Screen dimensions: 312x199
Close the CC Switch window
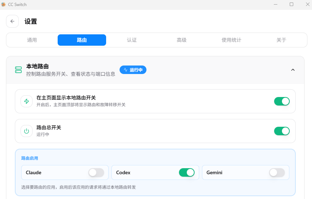(x=307, y=4)
